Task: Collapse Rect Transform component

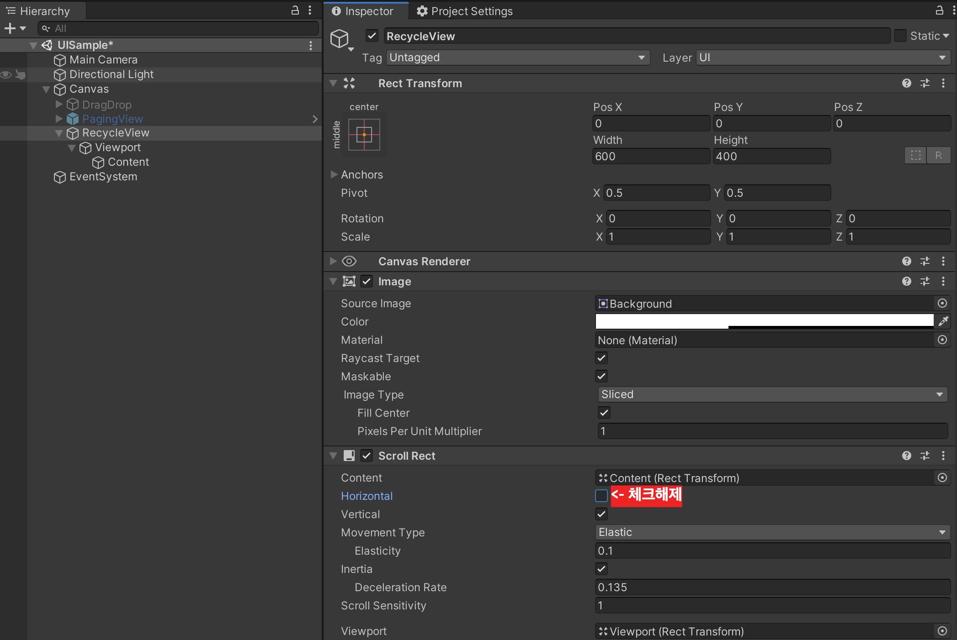Action: click(333, 83)
